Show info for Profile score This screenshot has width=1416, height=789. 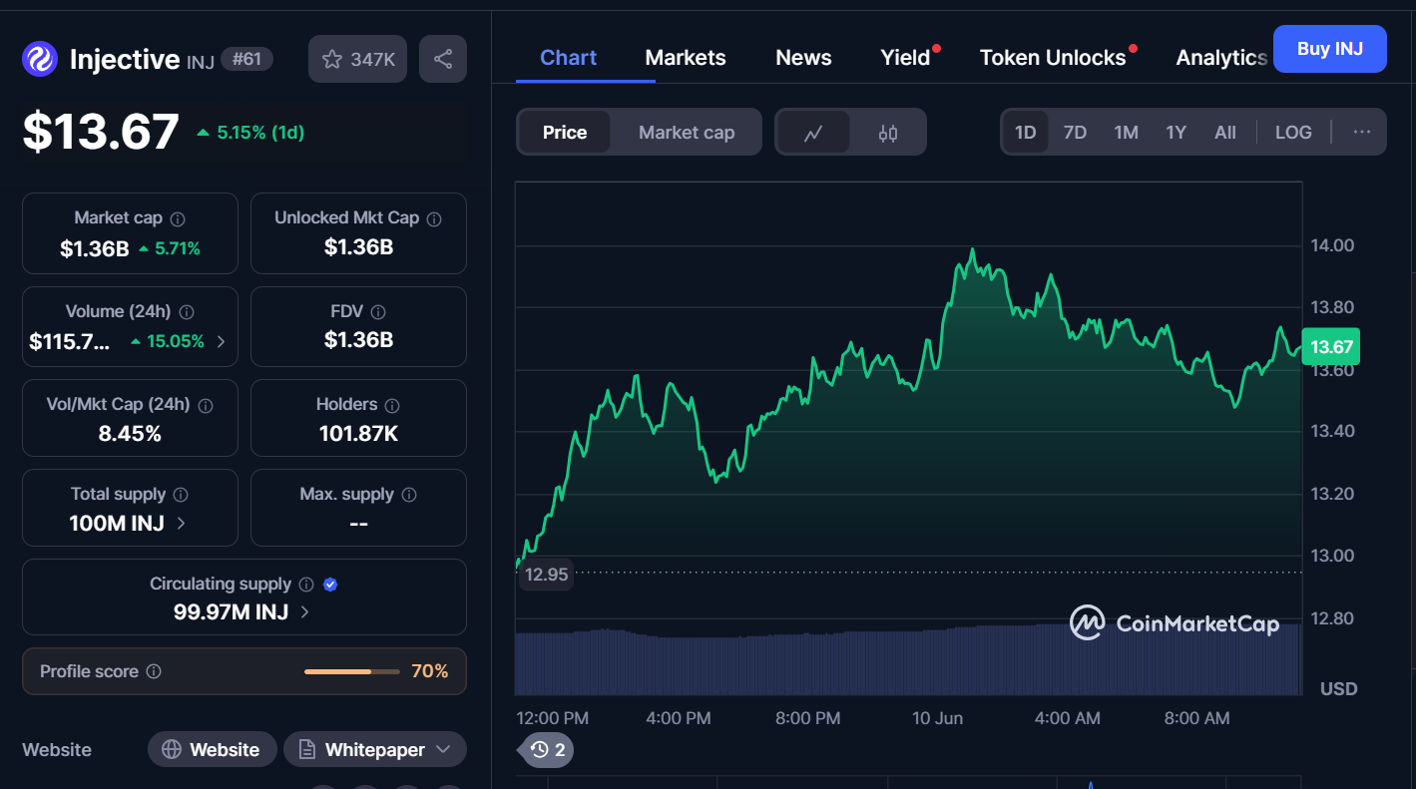154,671
